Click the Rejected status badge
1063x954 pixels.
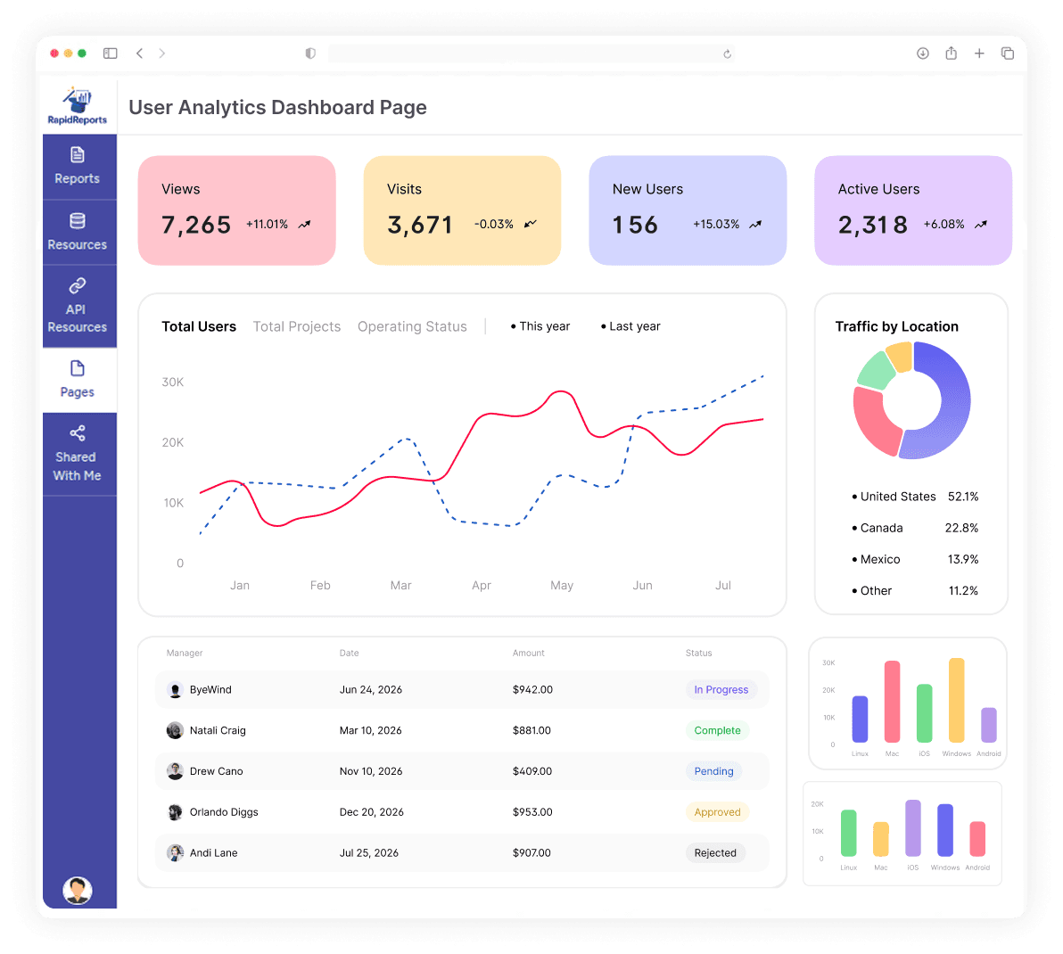[715, 852]
